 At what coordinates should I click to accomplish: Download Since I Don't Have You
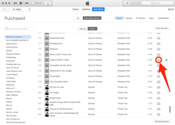(x=158, y=54)
